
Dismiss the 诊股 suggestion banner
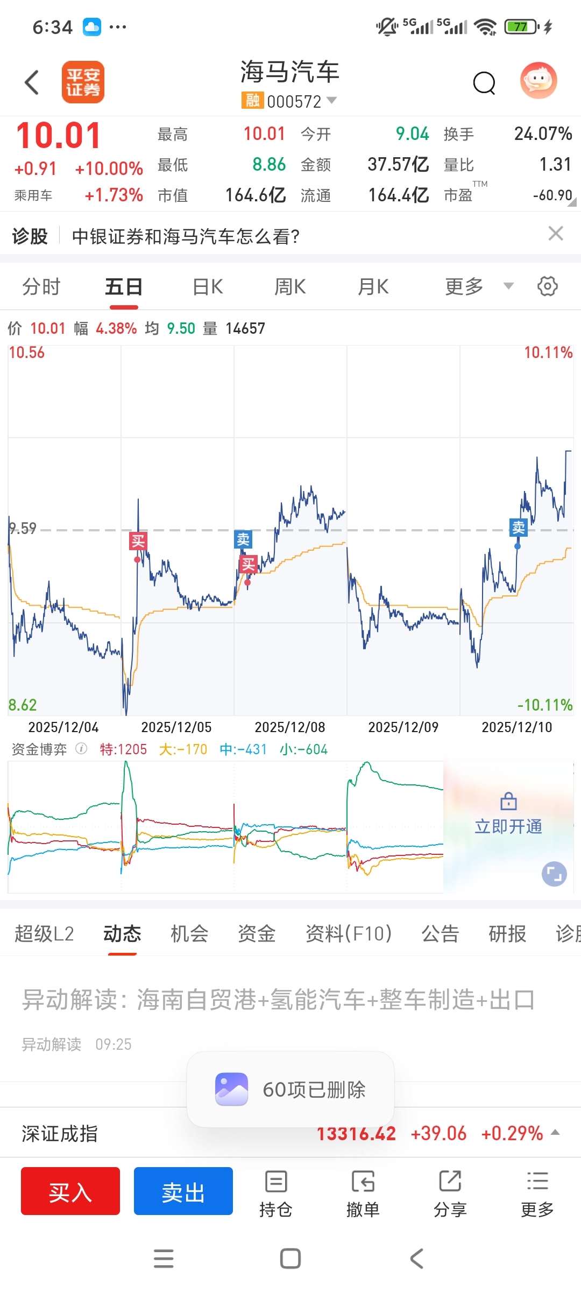[x=556, y=234]
